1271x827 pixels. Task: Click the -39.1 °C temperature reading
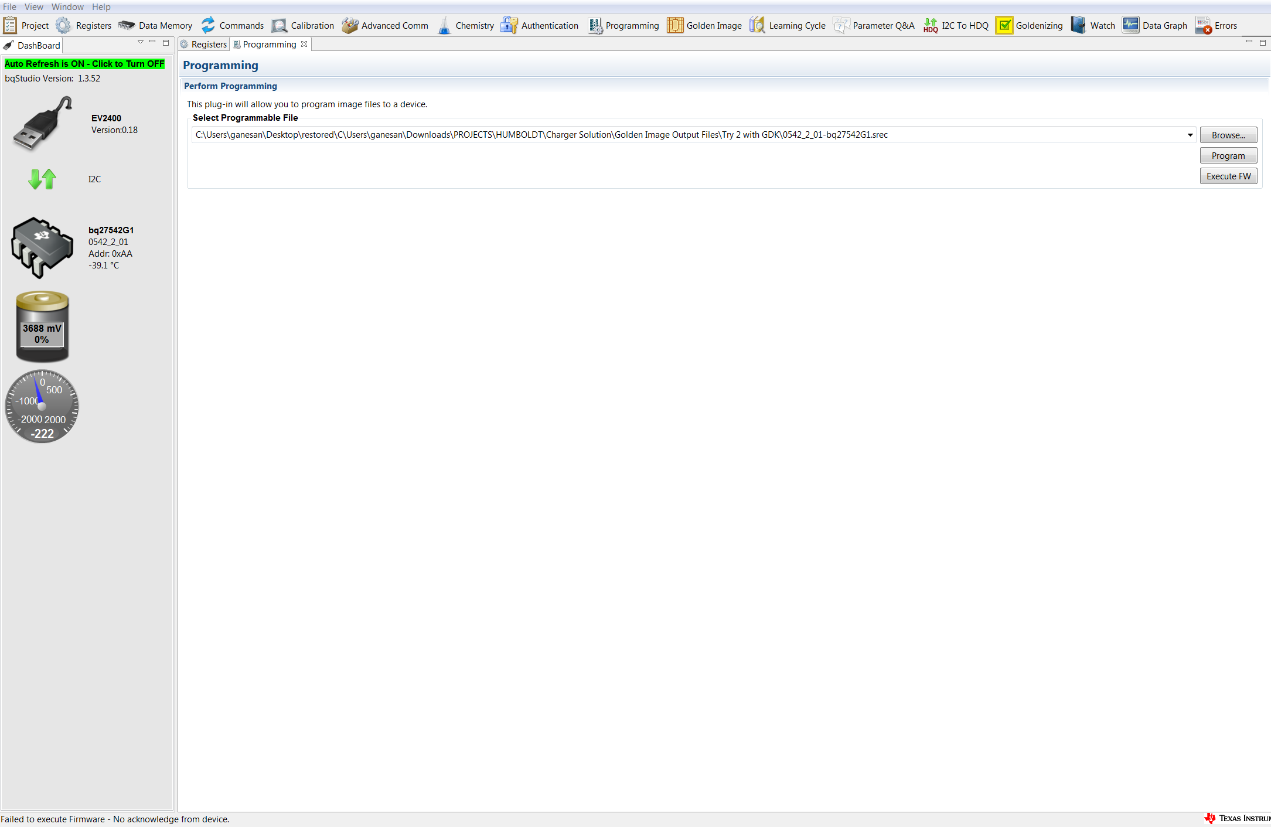coord(104,266)
